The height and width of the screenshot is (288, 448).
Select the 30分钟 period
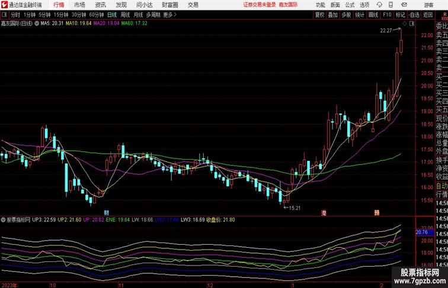pyautogui.click(x=79, y=15)
